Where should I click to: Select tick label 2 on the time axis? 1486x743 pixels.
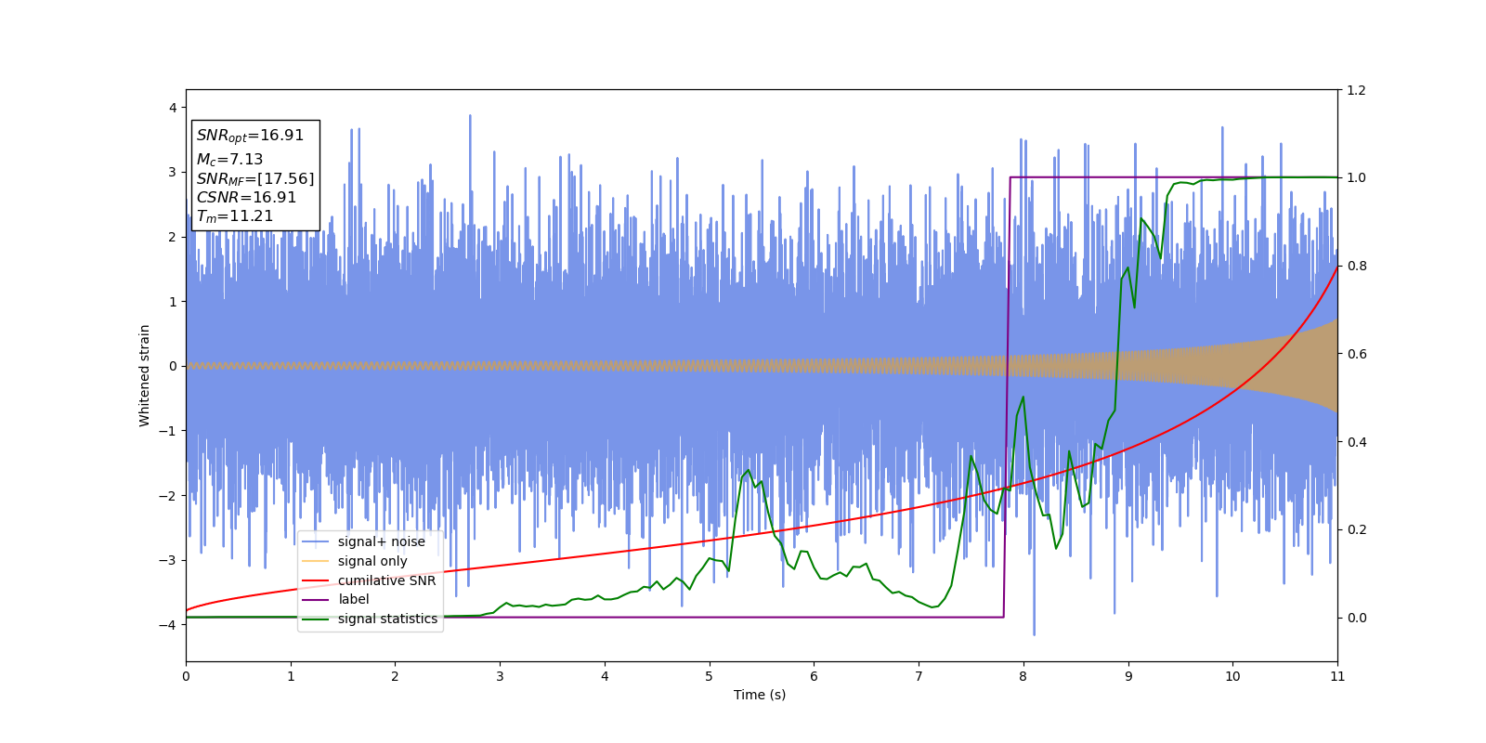pyautogui.click(x=395, y=676)
